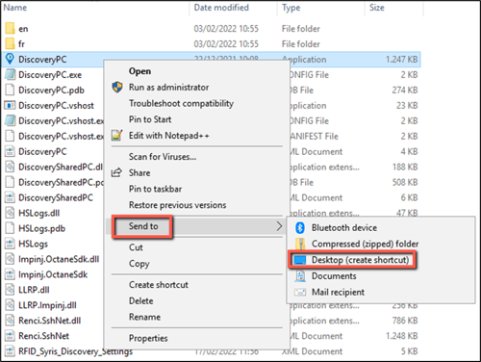Screen dimensions: 481x362
Task: Sort files by Name column header
Action: click(15, 8)
